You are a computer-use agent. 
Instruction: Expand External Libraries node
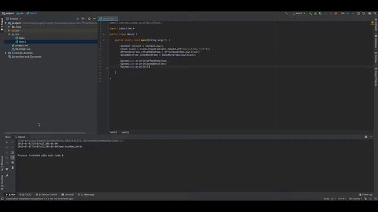click(6, 53)
